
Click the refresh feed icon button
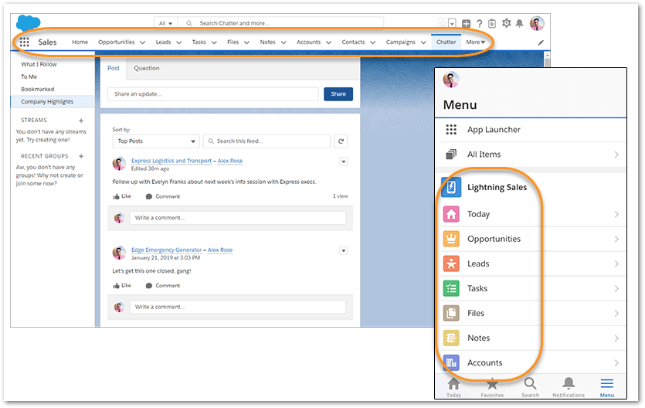click(x=341, y=141)
